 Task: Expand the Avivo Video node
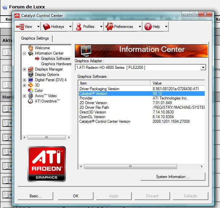(x=24, y=96)
